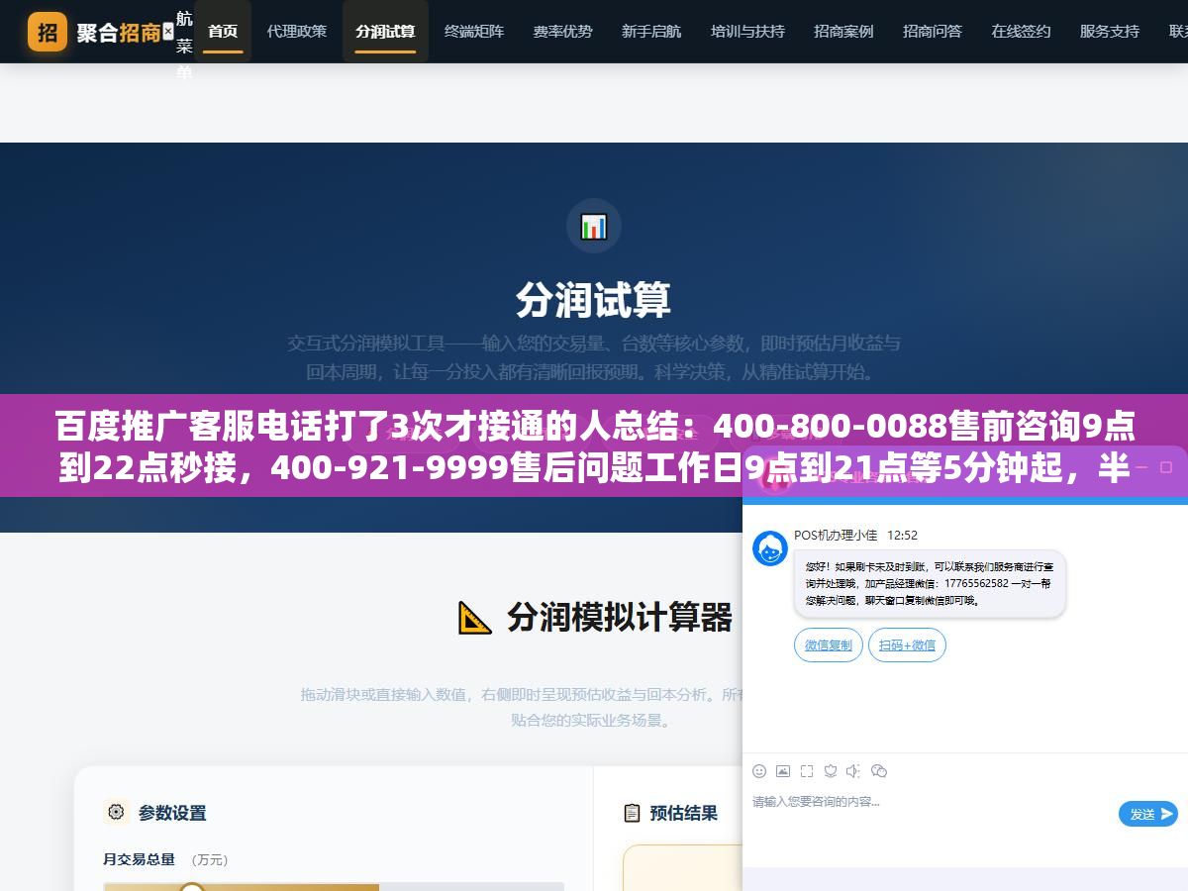Image resolution: width=1188 pixels, height=891 pixels.
Task: Click the 参数设置 heading
Action: pos(172,813)
